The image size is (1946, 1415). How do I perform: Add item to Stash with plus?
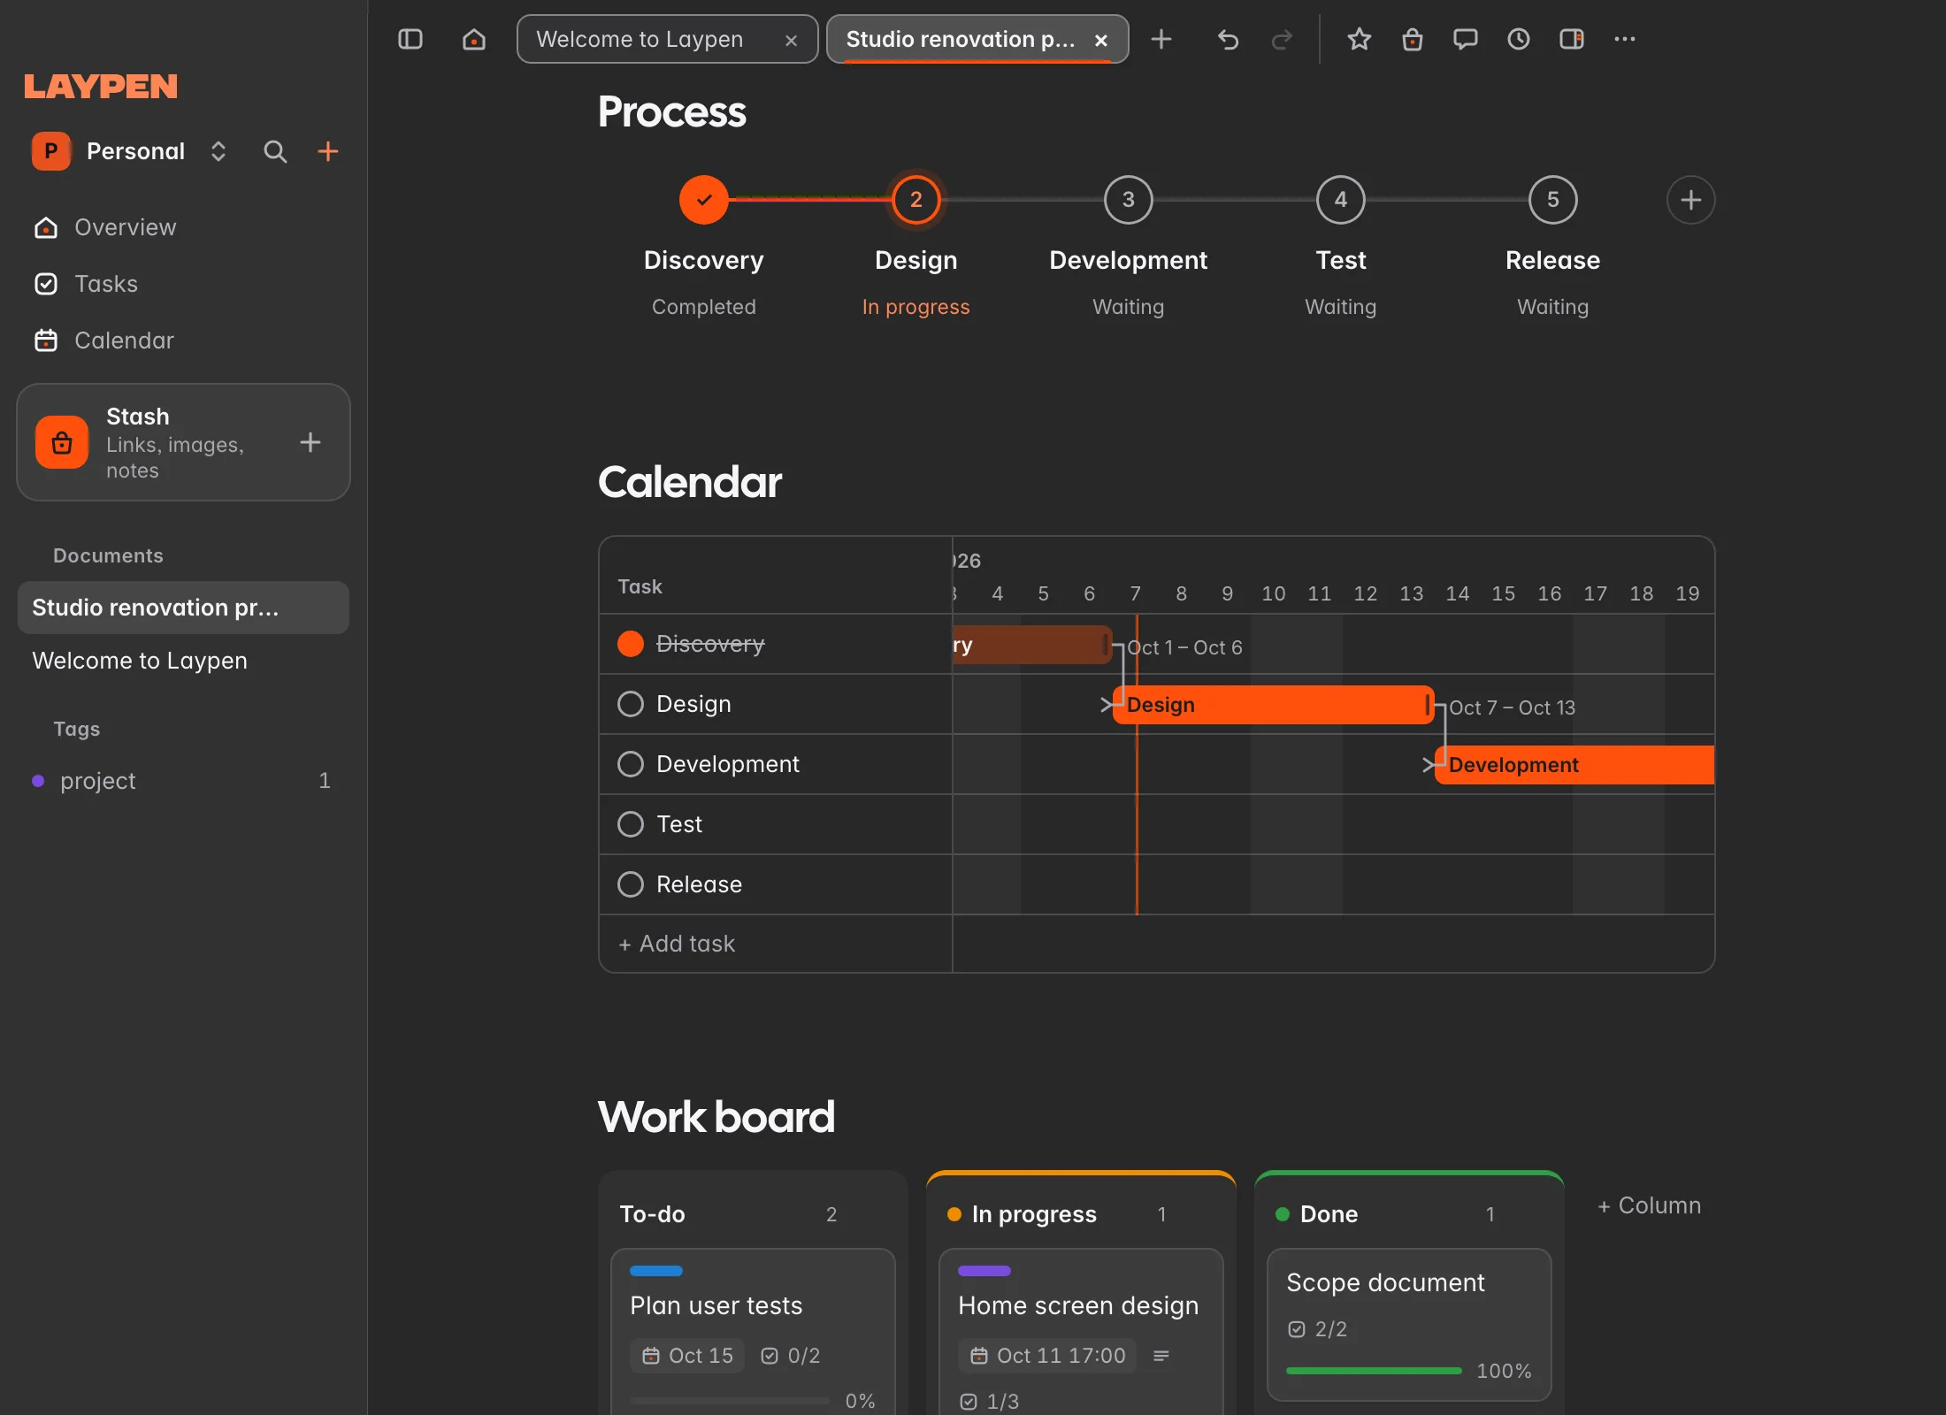click(310, 442)
